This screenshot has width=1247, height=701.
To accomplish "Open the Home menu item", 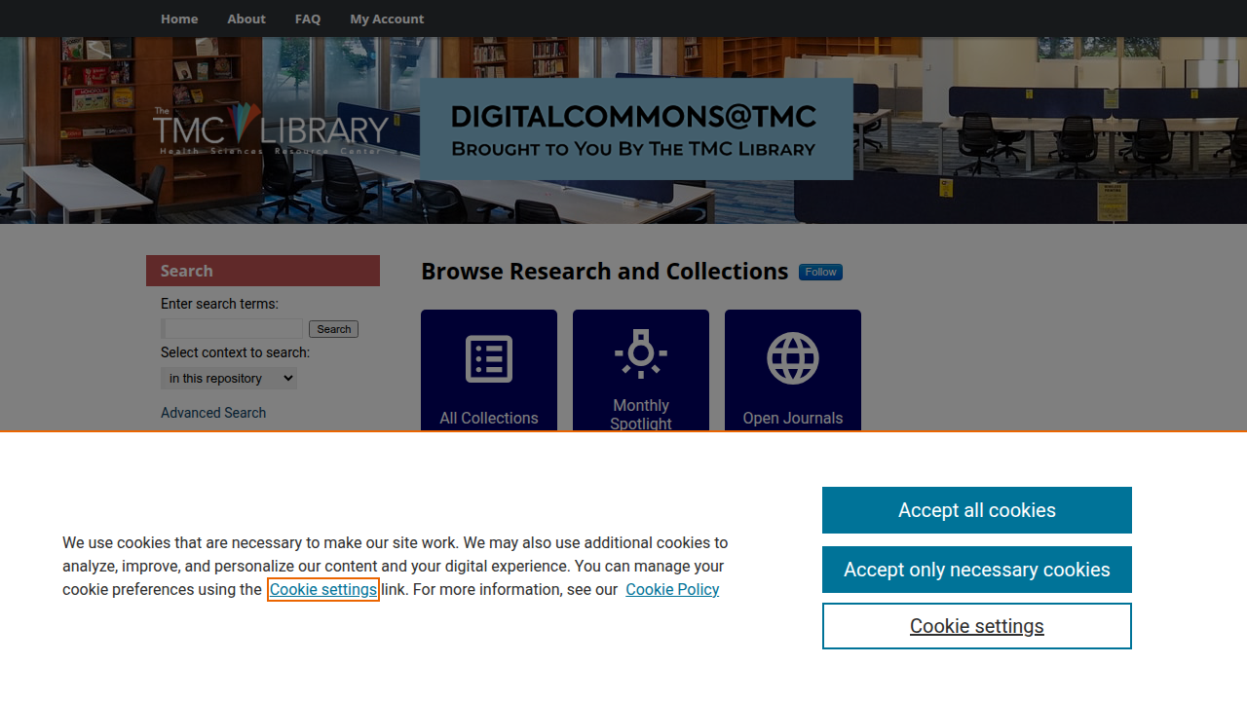I will [x=179, y=18].
